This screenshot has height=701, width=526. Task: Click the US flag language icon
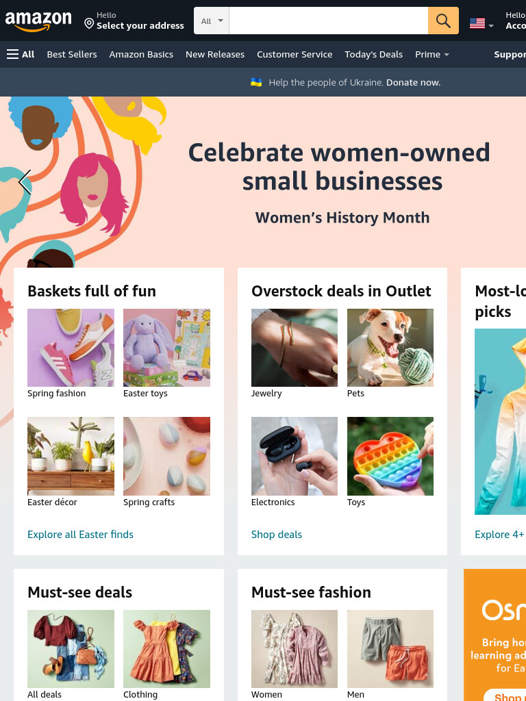coord(477,23)
